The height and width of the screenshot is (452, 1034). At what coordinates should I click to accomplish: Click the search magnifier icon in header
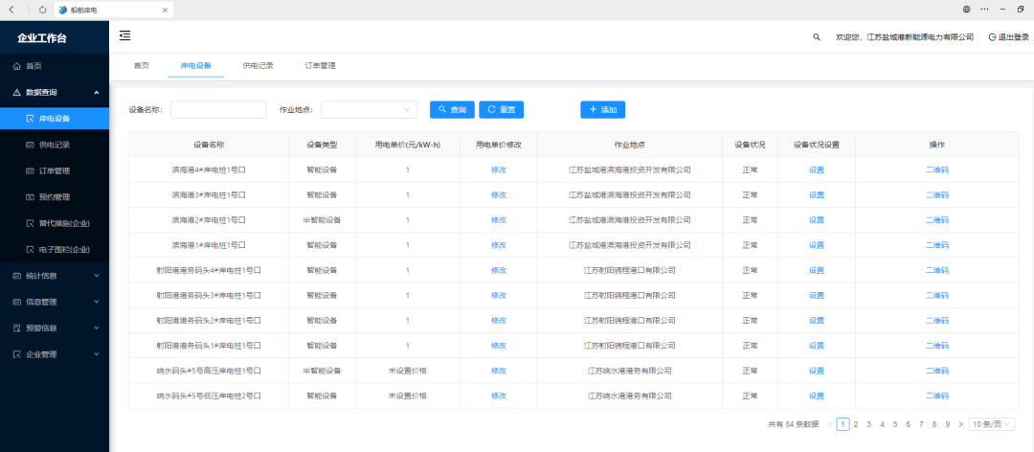point(817,37)
